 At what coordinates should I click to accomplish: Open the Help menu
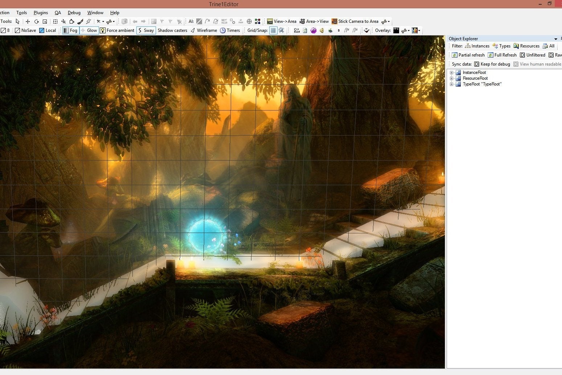[115, 13]
